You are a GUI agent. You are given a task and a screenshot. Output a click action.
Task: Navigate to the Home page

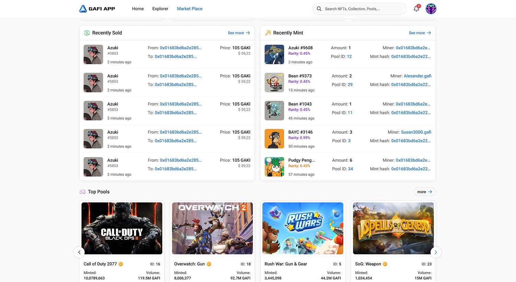tap(138, 9)
